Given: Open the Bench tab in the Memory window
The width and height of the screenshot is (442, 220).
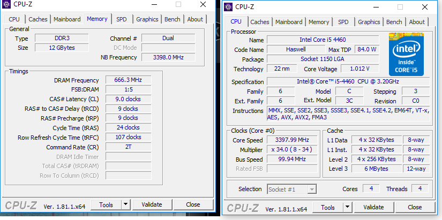Looking at the screenshot, I should (x=172, y=19).
